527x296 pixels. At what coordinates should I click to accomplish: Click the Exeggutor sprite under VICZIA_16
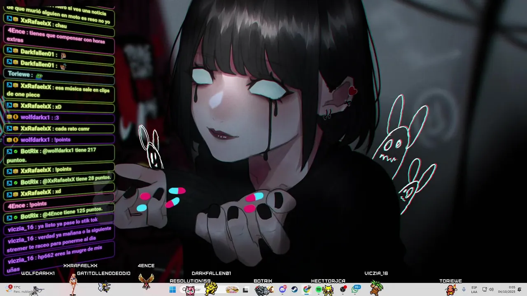376,288
